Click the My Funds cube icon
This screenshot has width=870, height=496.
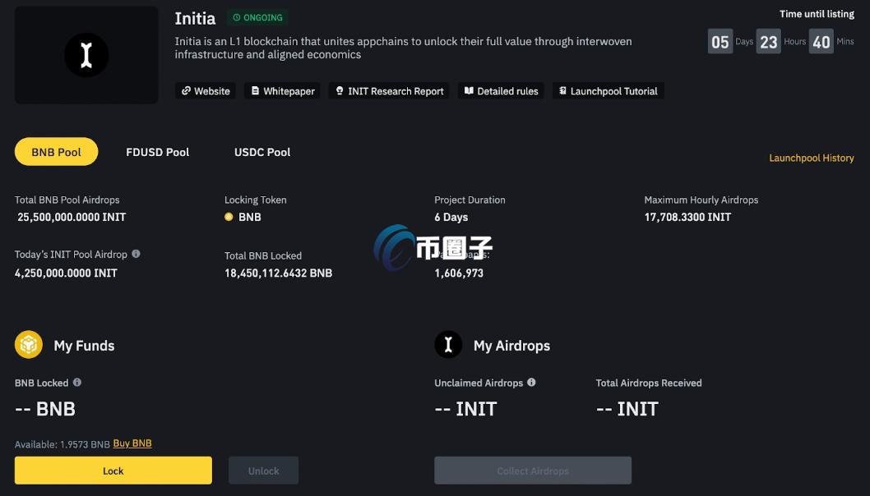(x=29, y=344)
